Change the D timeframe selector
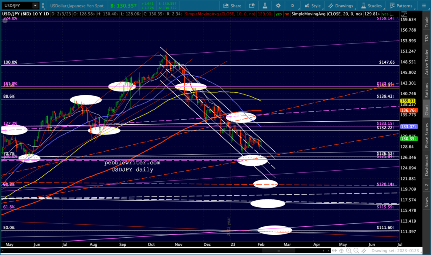The height and width of the screenshot is (255, 431). [293, 6]
